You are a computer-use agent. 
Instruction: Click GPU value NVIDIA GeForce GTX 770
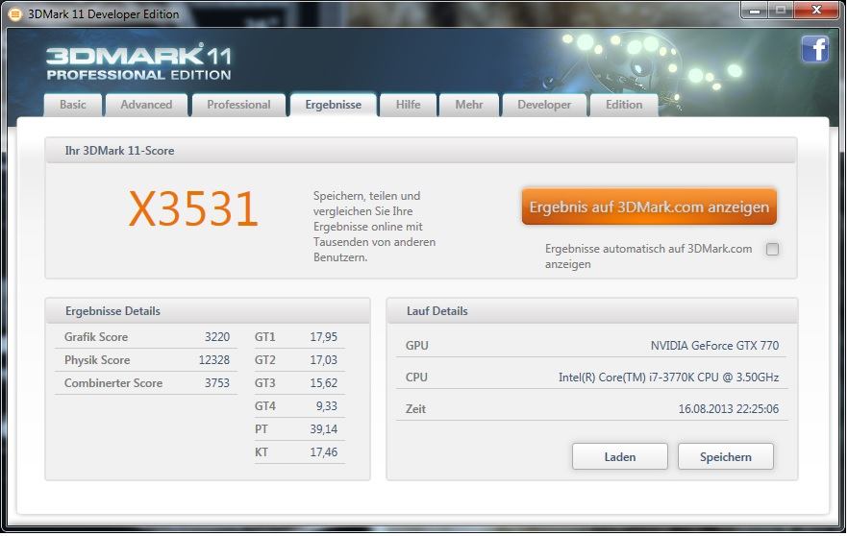(714, 346)
